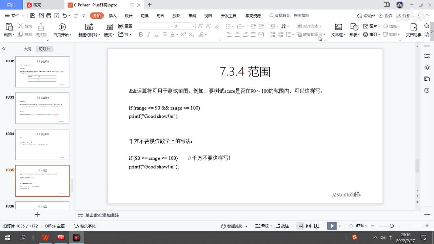The height and width of the screenshot is (244, 434).
Task: Click the 重置 reset layout button
Action: pyautogui.click(x=125, y=26)
